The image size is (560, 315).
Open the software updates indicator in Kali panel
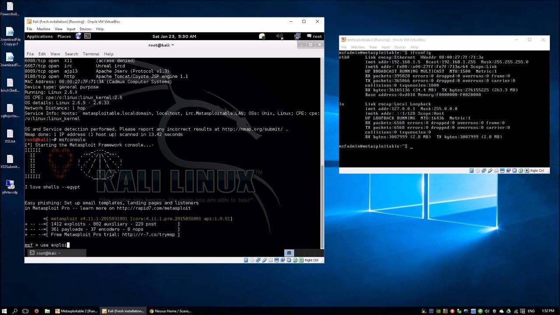(262, 36)
